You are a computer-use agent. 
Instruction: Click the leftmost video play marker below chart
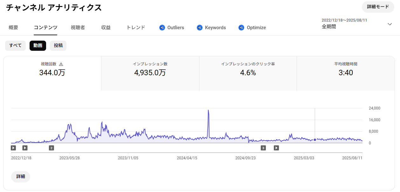[x=13, y=148]
